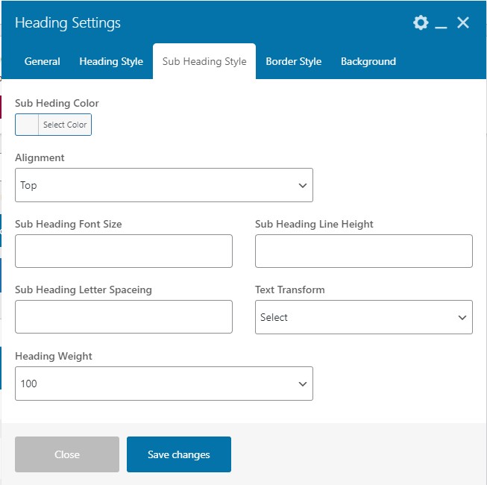Click the Sub Heading Letter Spacing input
The image size is (487, 485).
point(124,317)
